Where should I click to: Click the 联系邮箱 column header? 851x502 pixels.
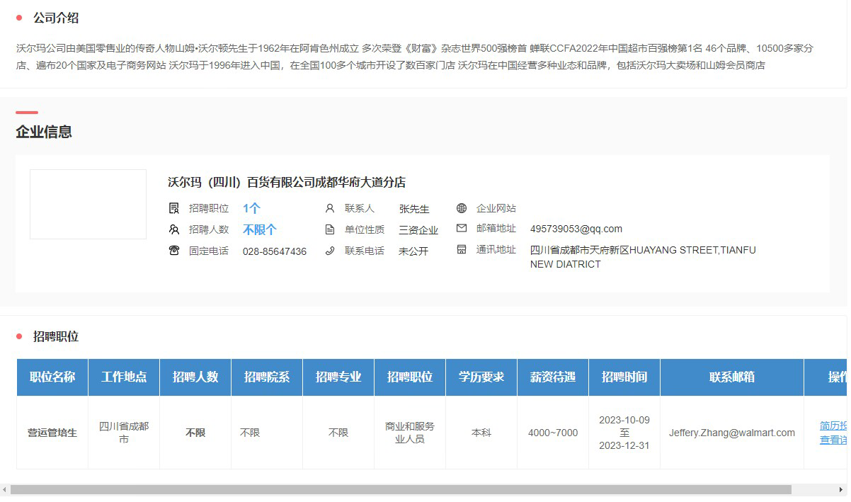pyautogui.click(x=732, y=377)
